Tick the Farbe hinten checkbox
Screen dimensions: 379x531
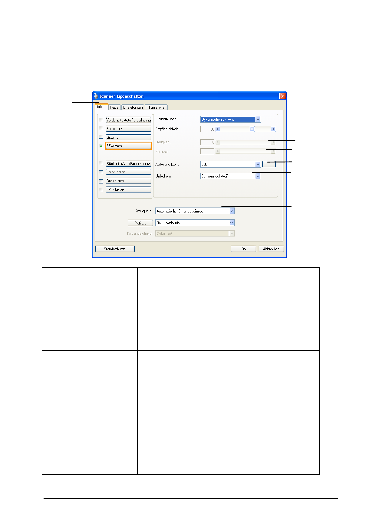101,172
